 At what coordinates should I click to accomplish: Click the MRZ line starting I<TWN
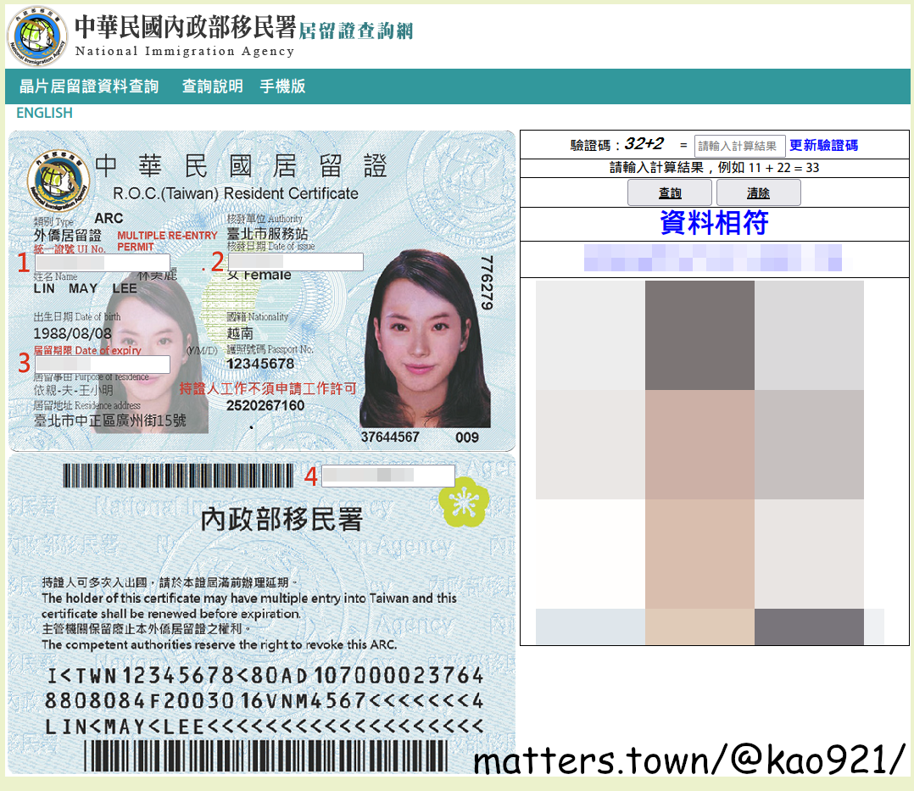click(265, 676)
